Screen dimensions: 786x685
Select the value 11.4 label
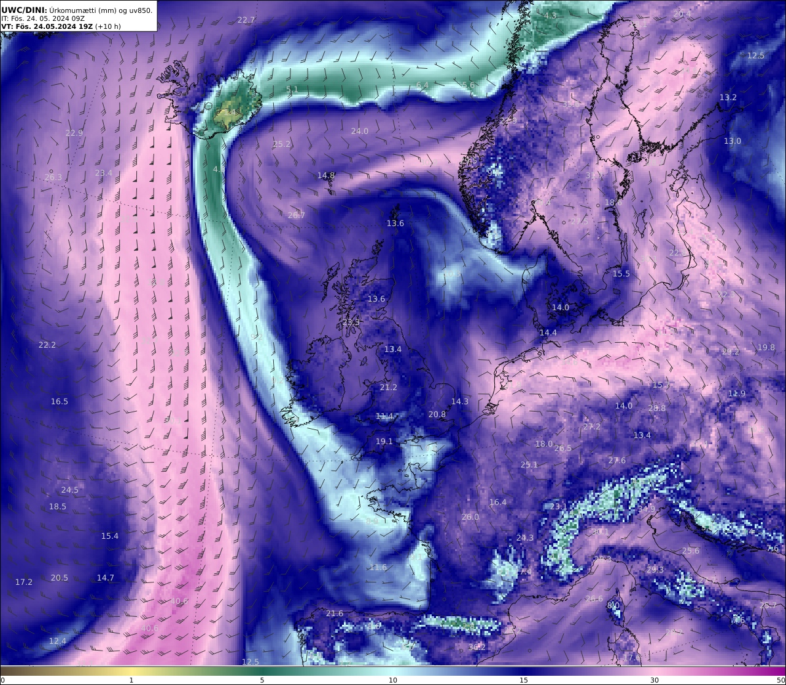[384, 416]
